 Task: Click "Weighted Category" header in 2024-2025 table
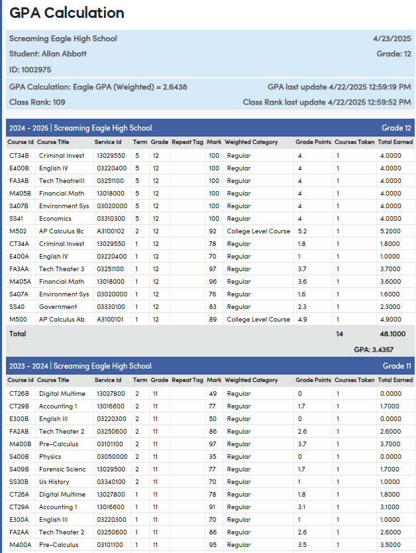(251, 142)
